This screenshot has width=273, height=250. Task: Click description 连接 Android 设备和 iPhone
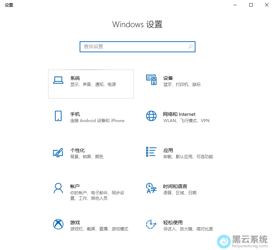97,121
